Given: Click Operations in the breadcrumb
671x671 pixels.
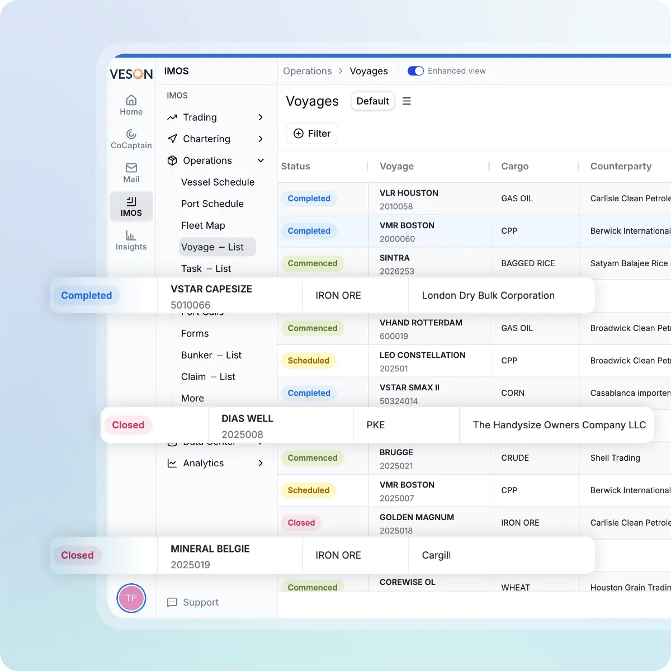Looking at the screenshot, I should [308, 71].
